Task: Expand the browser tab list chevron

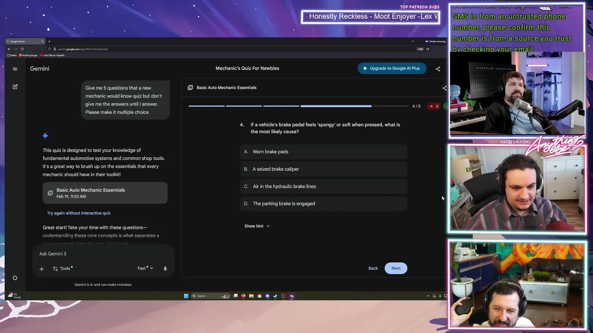Action: [x=413, y=41]
